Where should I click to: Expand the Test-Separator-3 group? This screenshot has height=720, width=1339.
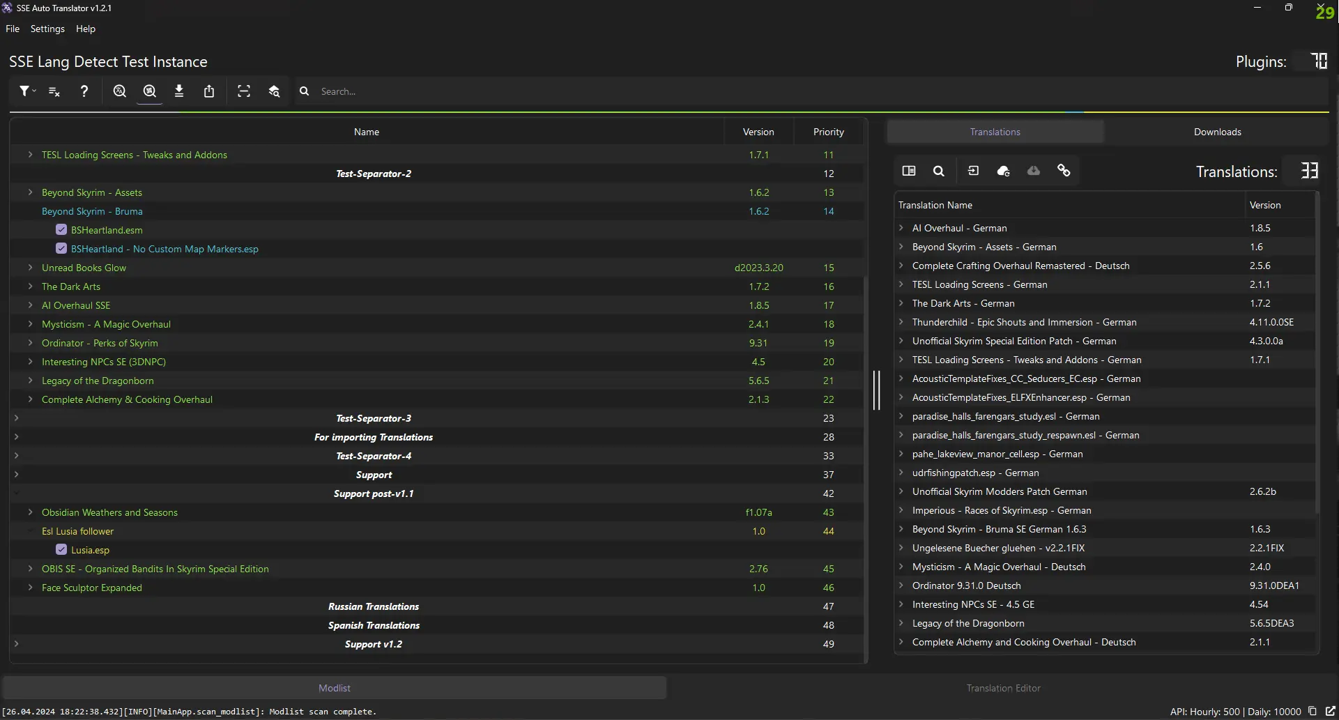tap(16, 418)
